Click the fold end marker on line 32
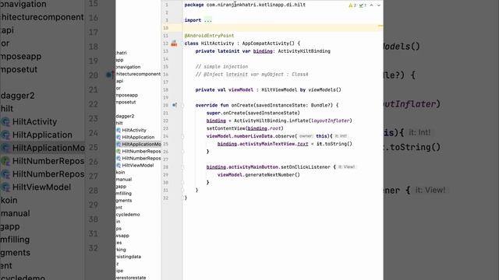Image resolution: width=499 pixels, height=280 pixels. (182, 198)
